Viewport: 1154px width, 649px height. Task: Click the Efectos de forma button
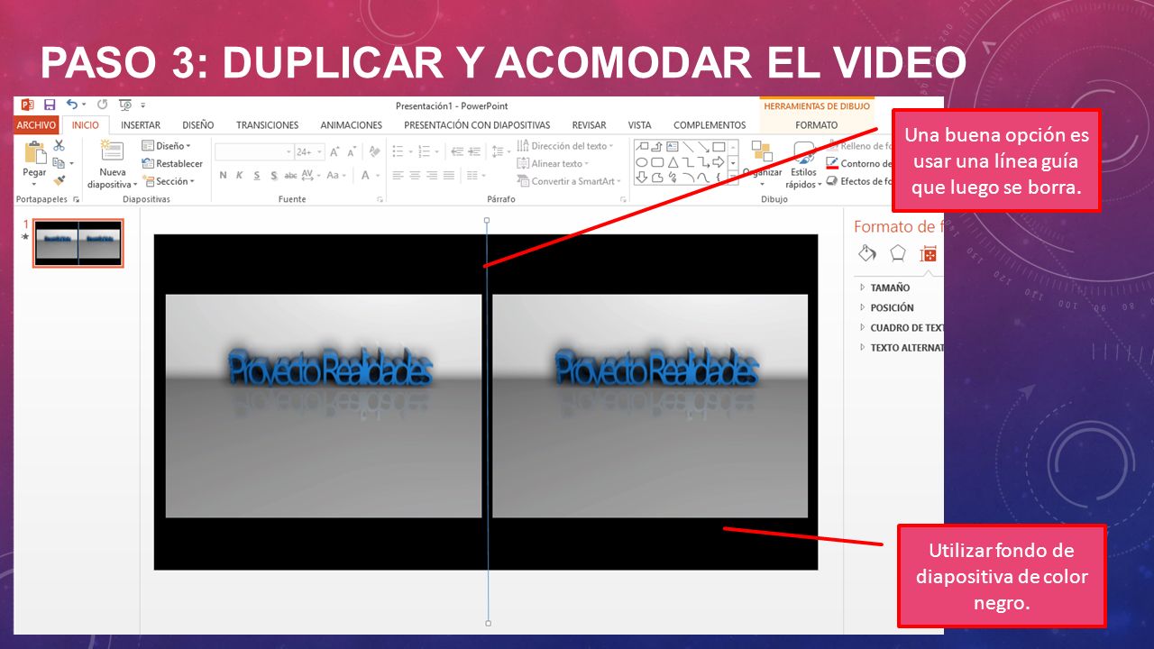pyautogui.click(x=859, y=181)
